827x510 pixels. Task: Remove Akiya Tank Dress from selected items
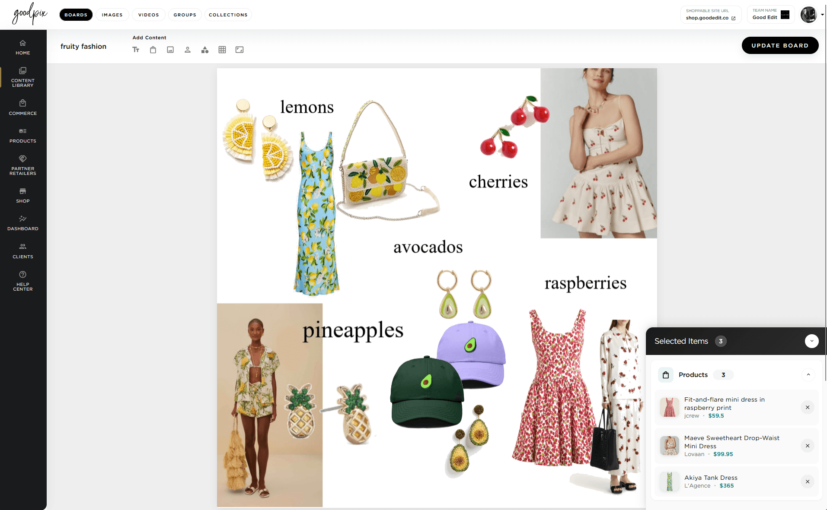(807, 481)
